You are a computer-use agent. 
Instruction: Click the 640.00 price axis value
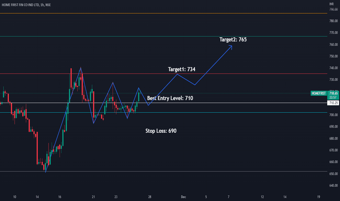pos(333,186)
